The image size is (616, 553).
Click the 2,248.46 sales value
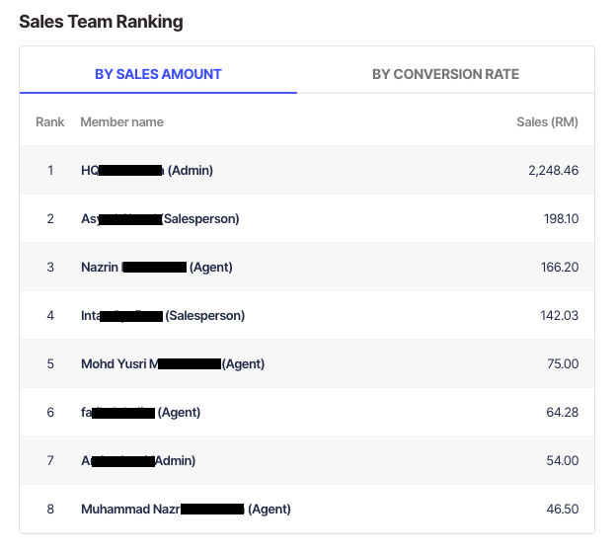point(553,170)
